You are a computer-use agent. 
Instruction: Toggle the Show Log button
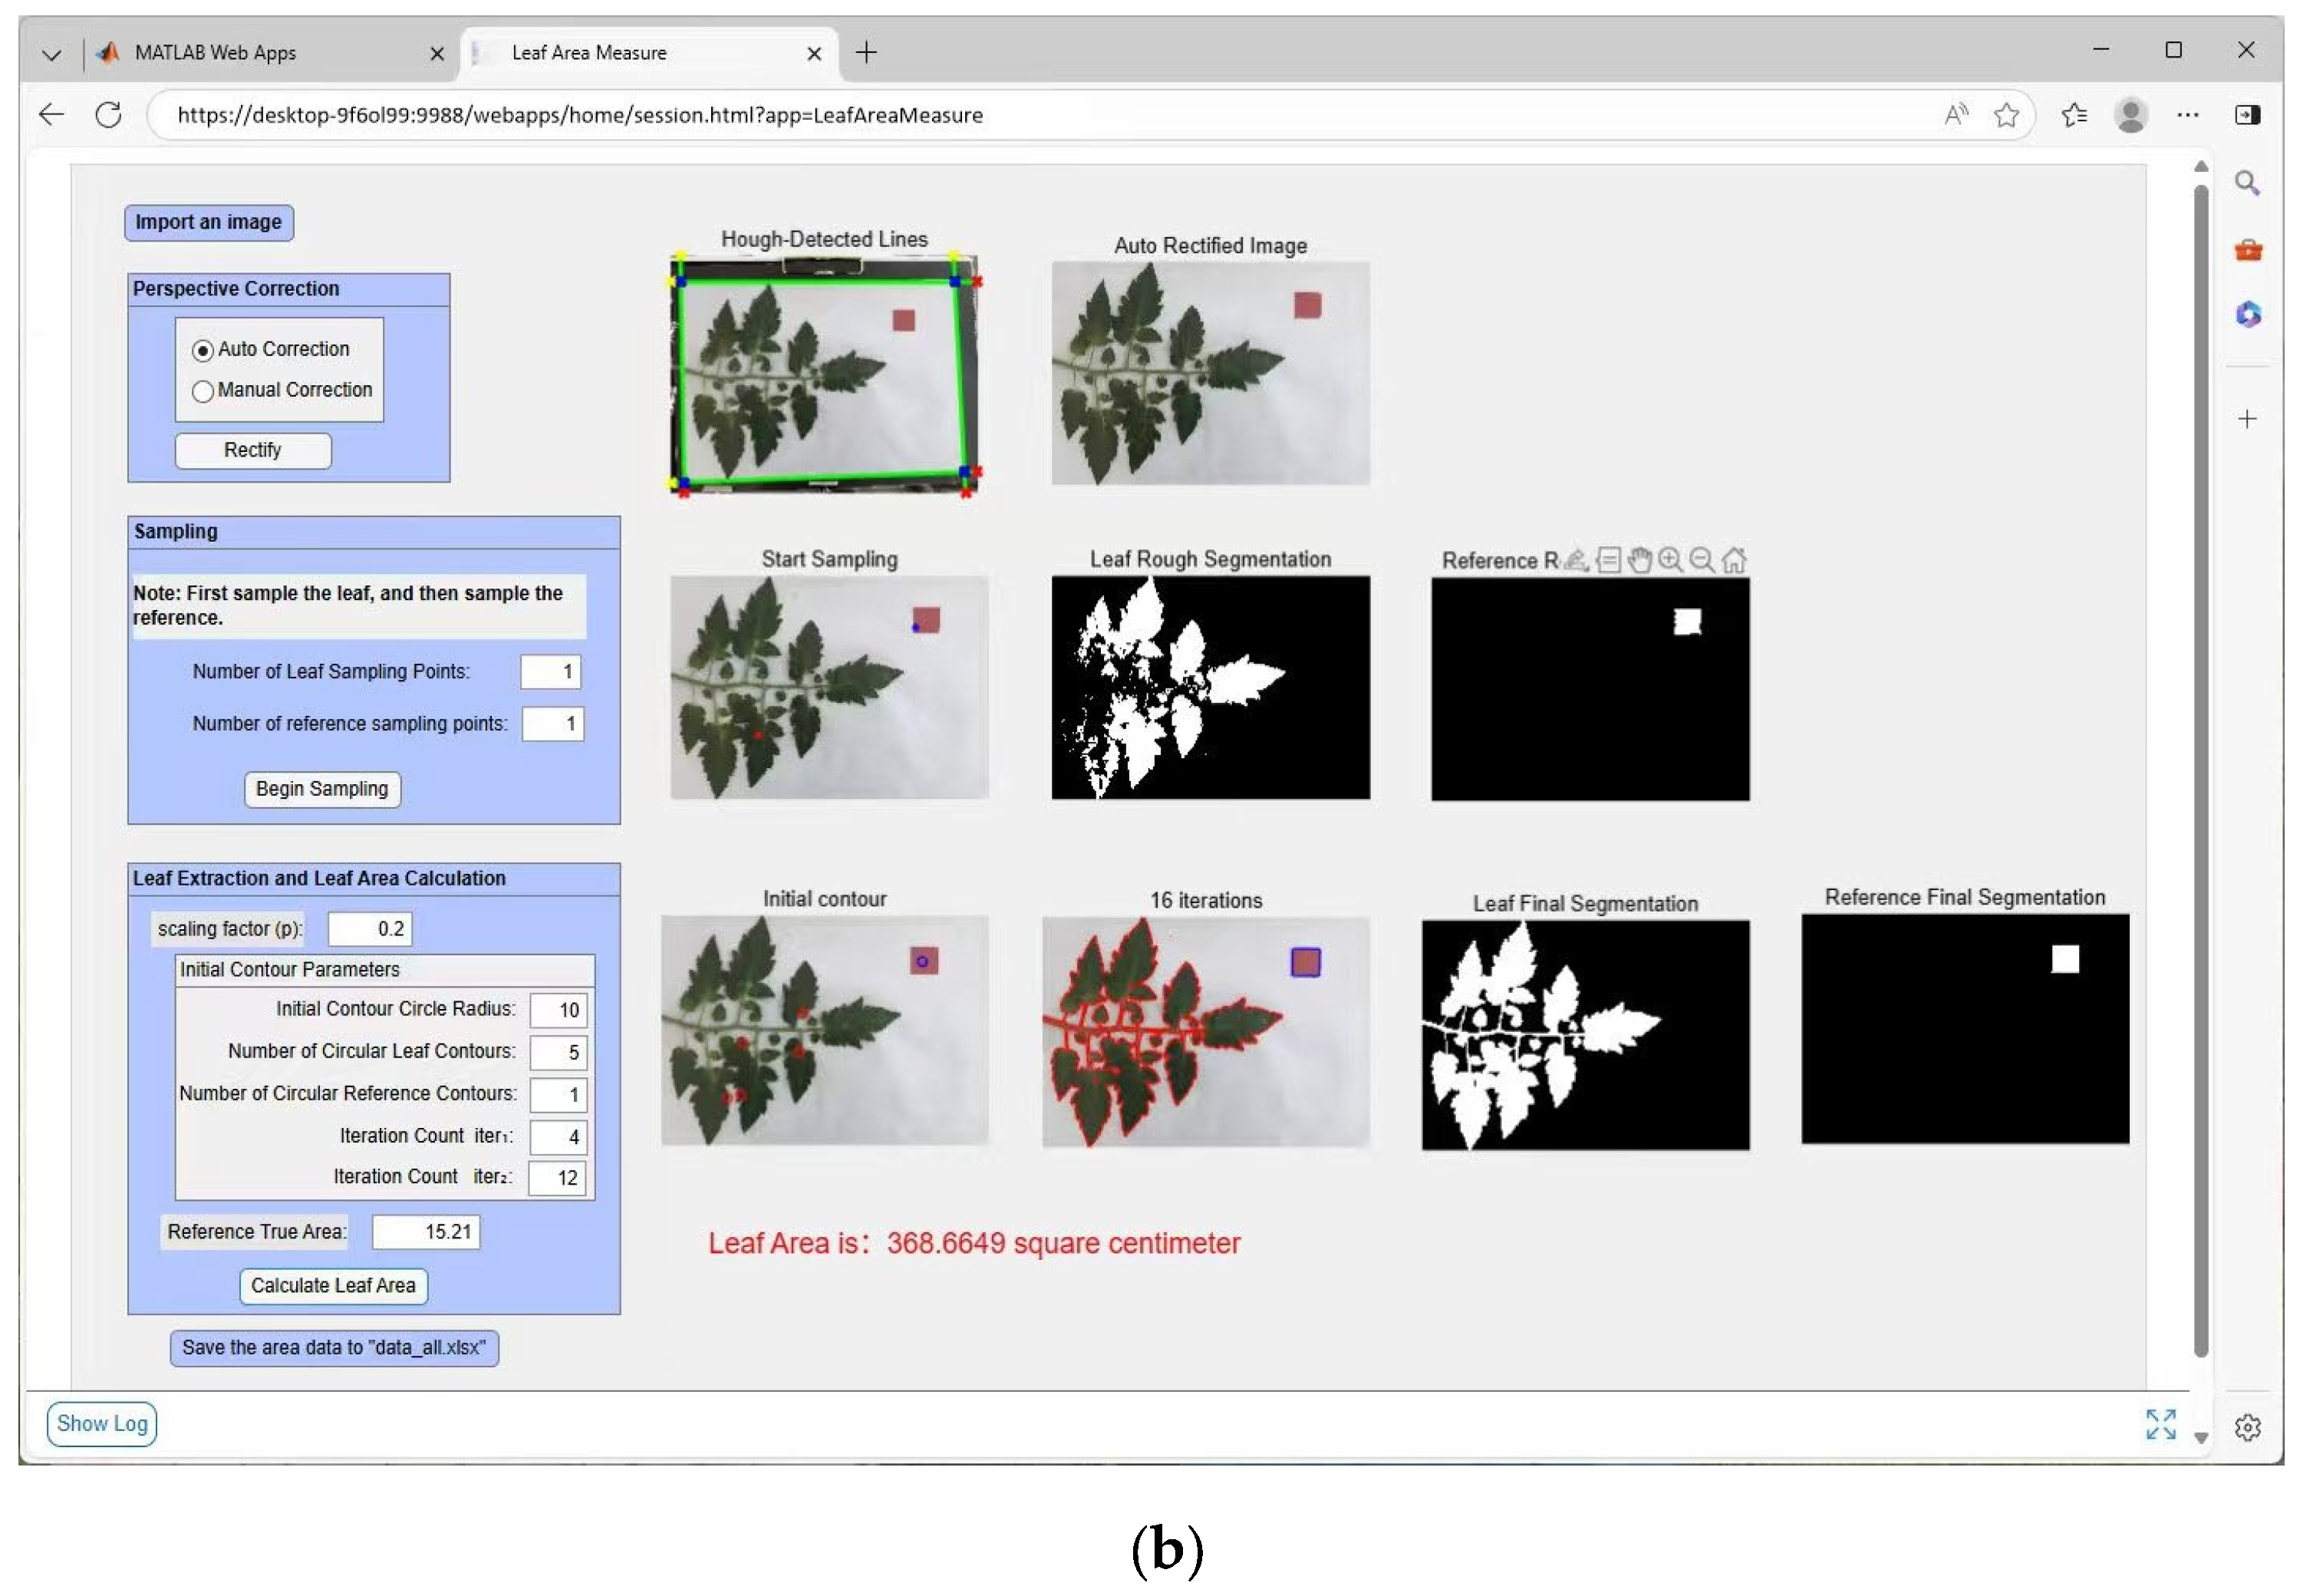point(102,1424)
